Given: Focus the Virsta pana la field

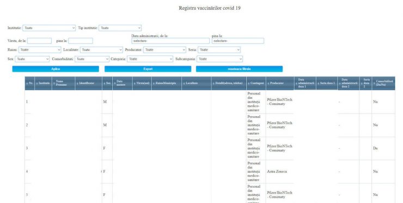Looking at the screenshot, I should pyautogui.click(x=81, y=41).
